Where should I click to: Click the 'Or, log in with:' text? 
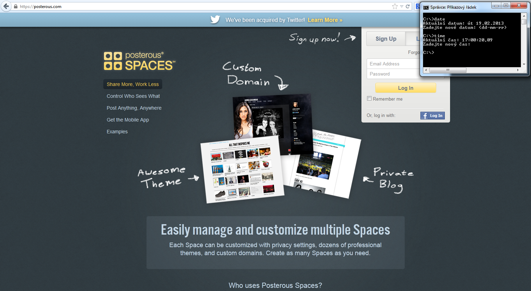pyautogui.click(x=381, y=116)
